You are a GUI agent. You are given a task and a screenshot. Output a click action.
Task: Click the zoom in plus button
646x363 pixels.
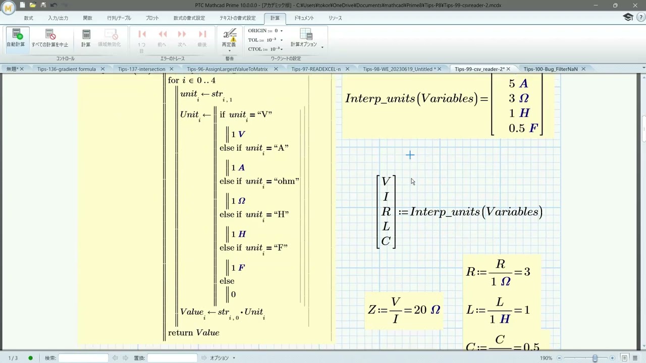[612, 358]
